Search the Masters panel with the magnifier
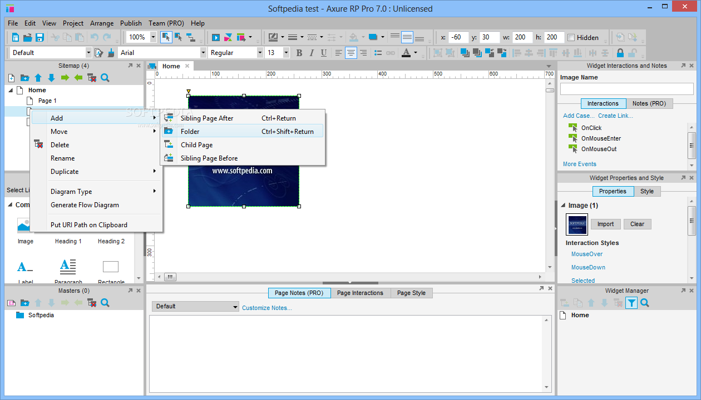The image size is (701, 400). click(105, 303)
